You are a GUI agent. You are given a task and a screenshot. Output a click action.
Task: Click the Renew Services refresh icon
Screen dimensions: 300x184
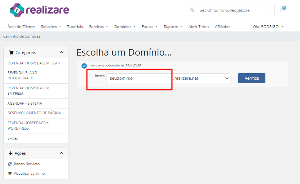click(10, 164)
